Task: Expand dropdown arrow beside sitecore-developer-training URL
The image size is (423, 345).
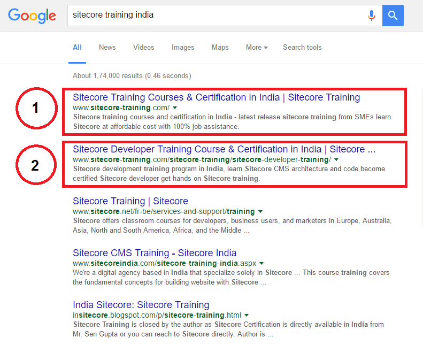Action: (x=336, y=160)
